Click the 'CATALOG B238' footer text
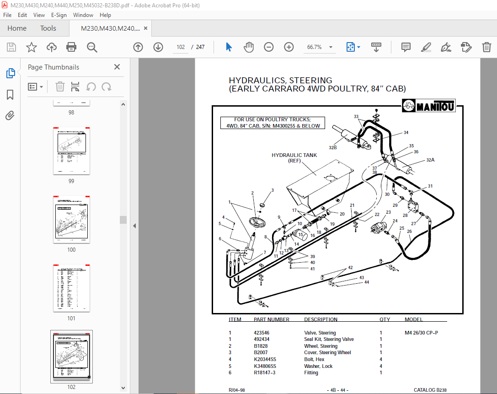497x394 pixels. point(430,390)
